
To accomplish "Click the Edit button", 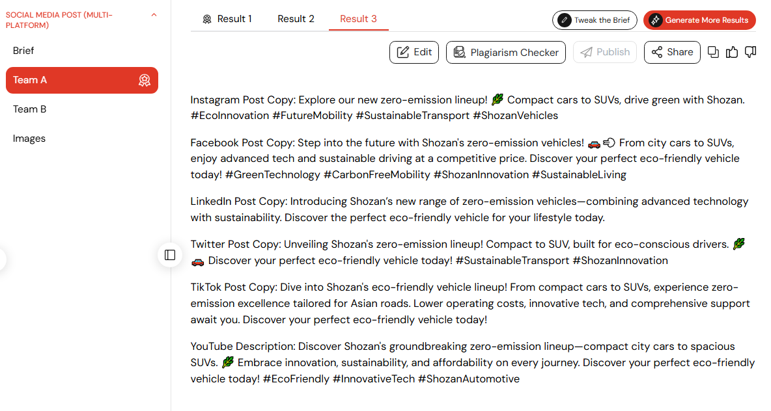I will [x=414, y=52].
